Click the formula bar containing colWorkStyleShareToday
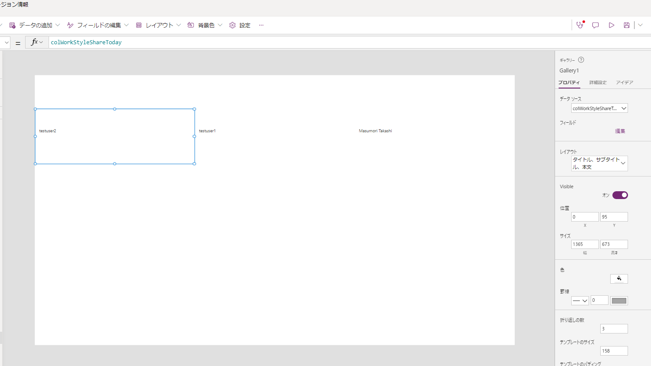Image resolution: width=651 pixels, height=366 pixels. tap(350, 42)
